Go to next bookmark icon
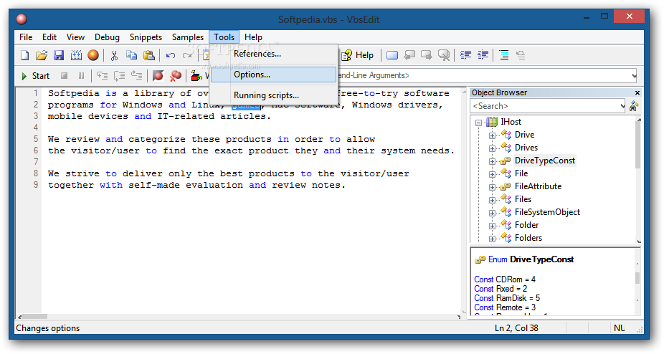 click(427, 55)
